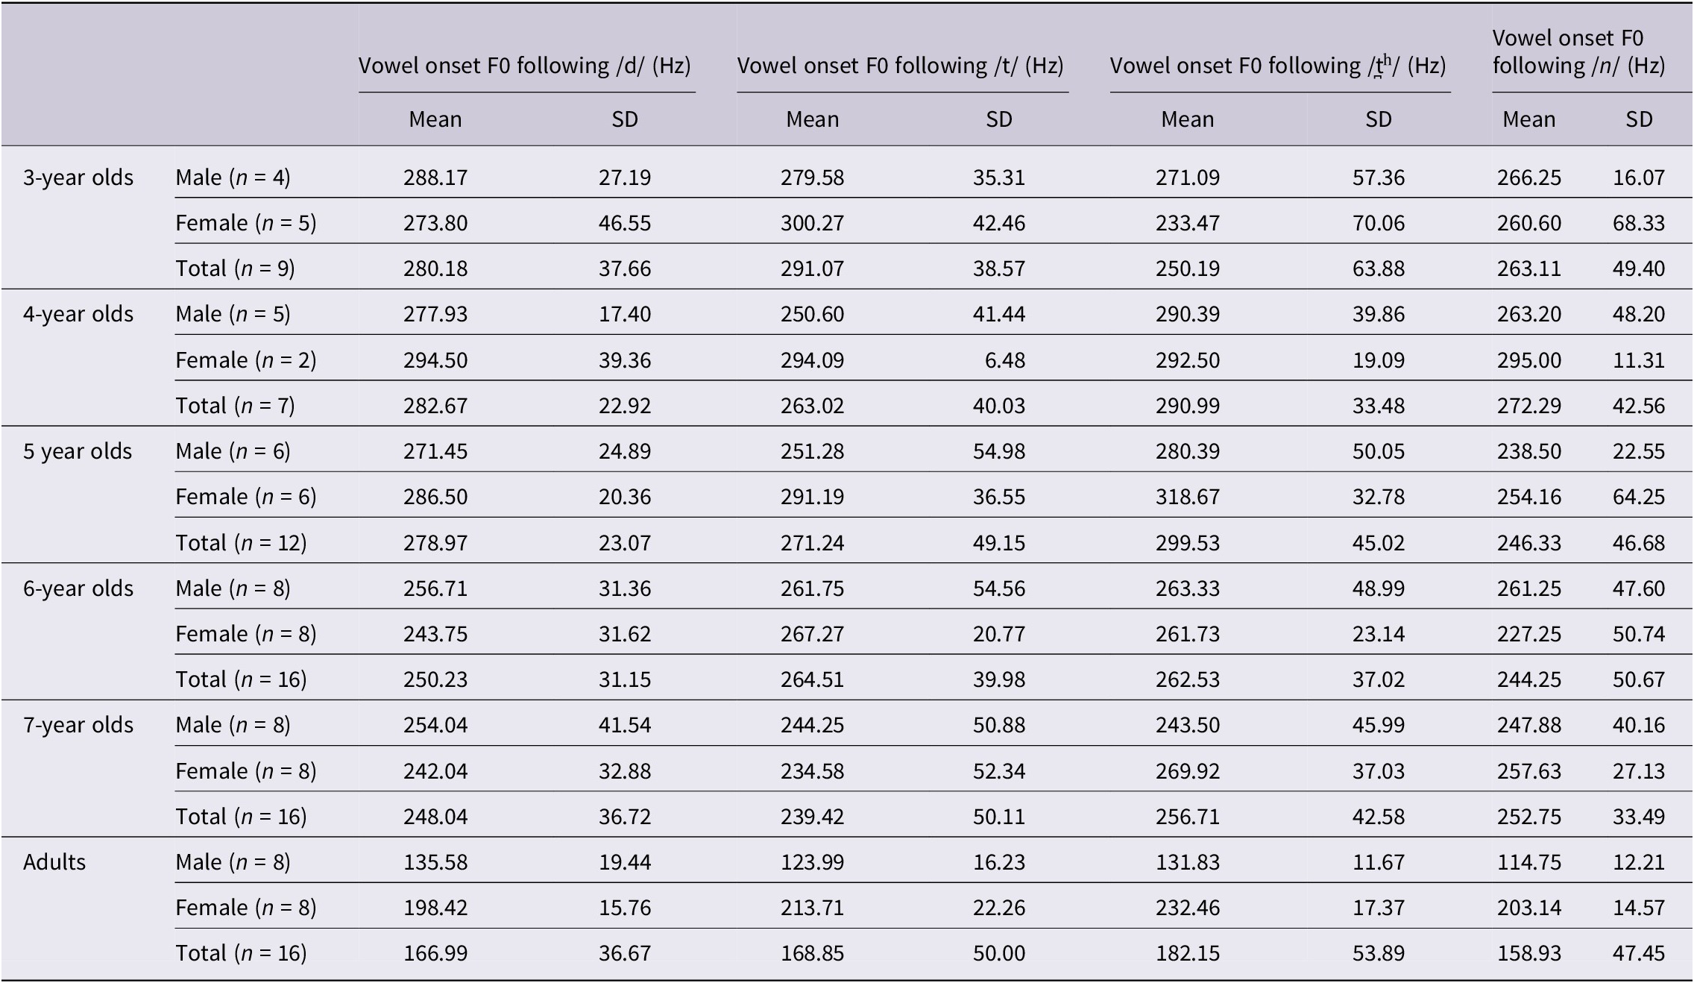
Task: Select the 'Vowel onset F0 following /n/ (Hz)' header
Action: click(1578, 52)
